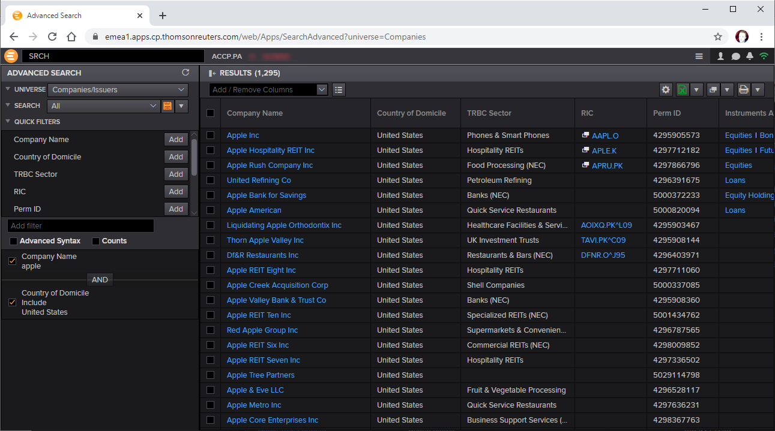Sort by TRBC Sector column header
The height and width of the screenshot is (431, 775).
click(x=489, y=113)
